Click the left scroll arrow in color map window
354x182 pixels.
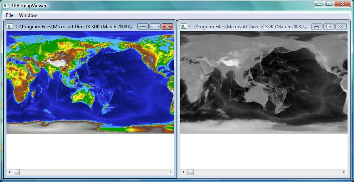click(x=9, y=172)
